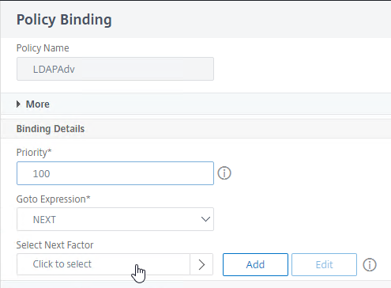Select the NEXT value text in dropdown
The height and width of the screenshot is (288, 391).
pyautogui.click(x=44, y=220)
